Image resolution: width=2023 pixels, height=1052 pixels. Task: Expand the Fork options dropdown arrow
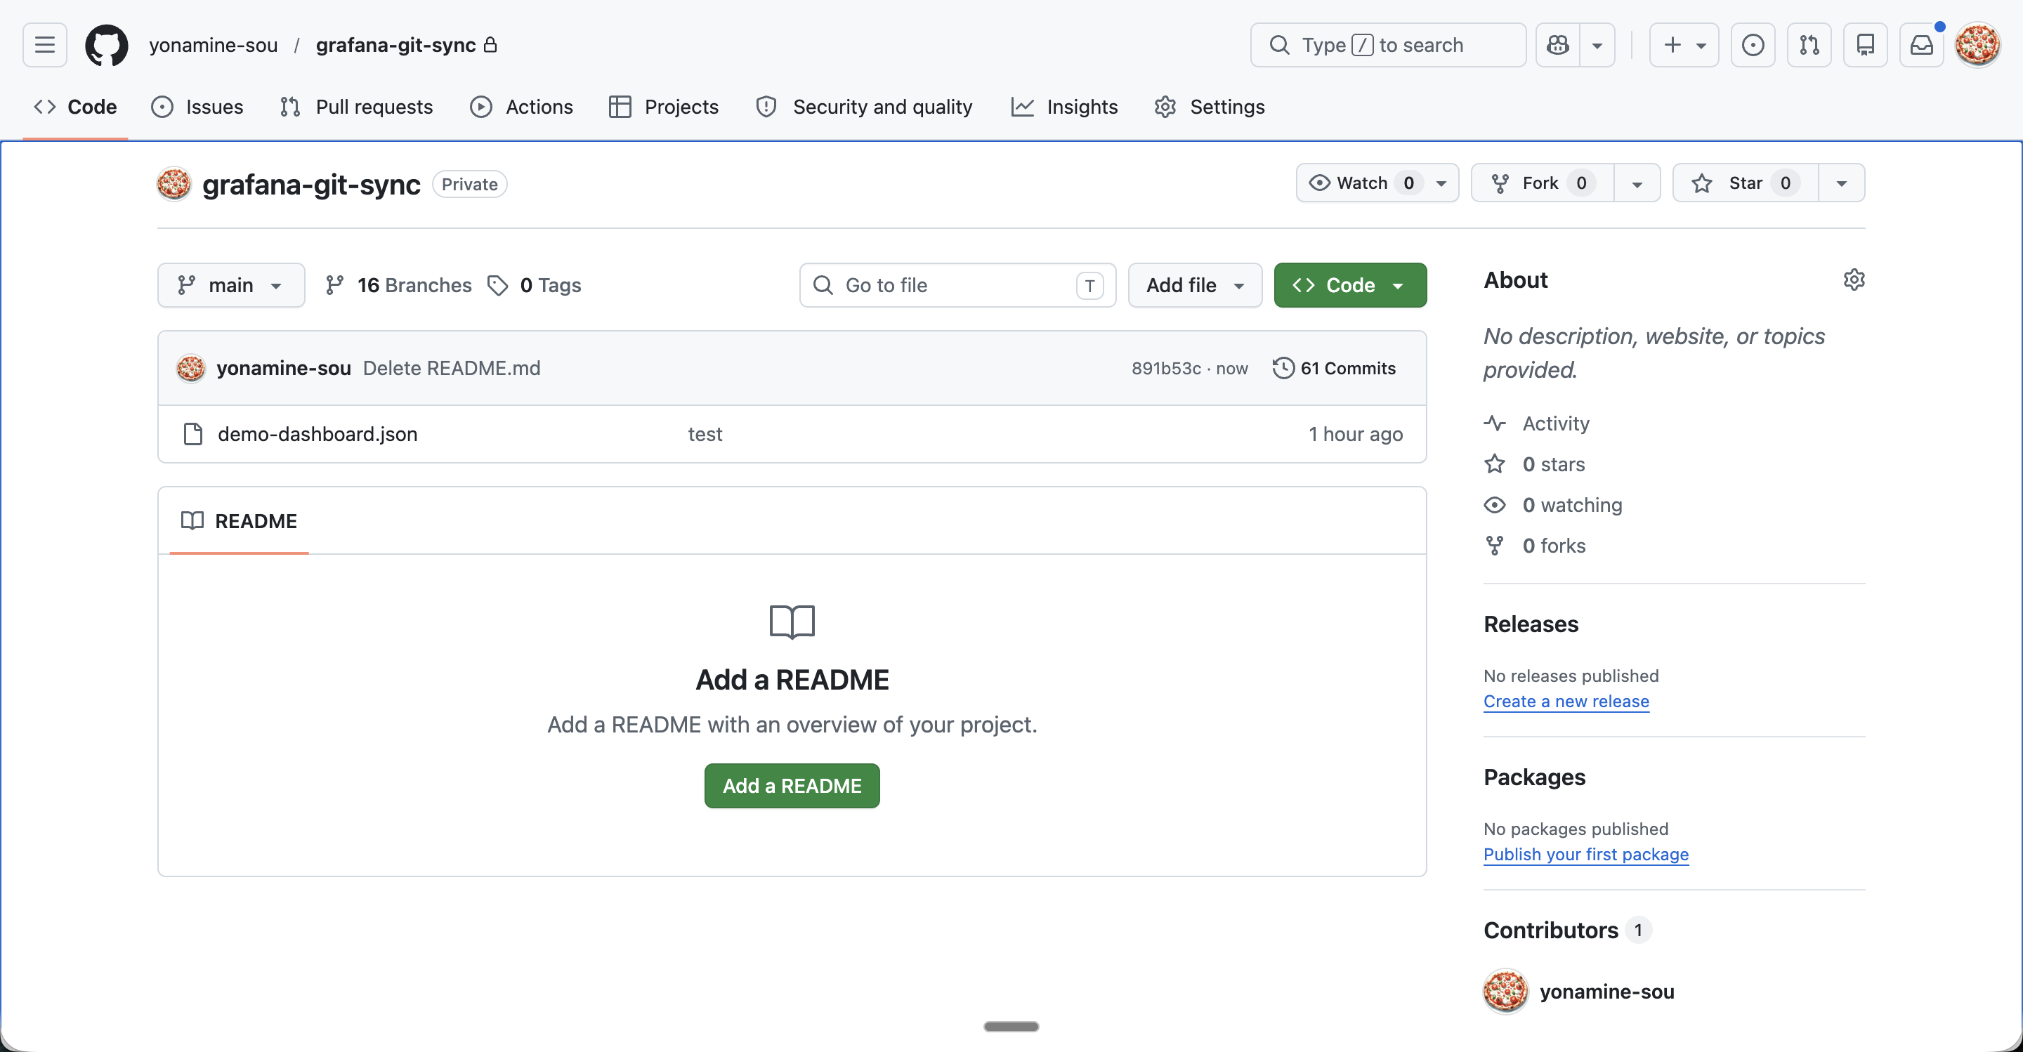point(1637,183)
